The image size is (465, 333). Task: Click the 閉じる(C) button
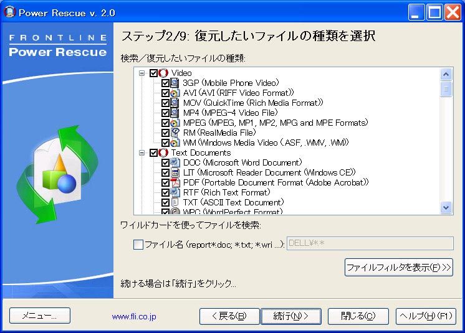[358, 316]
